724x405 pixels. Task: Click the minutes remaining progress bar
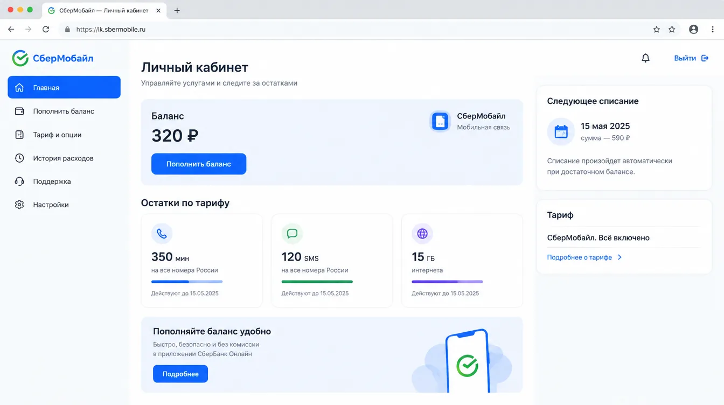(x=187, y=282)
